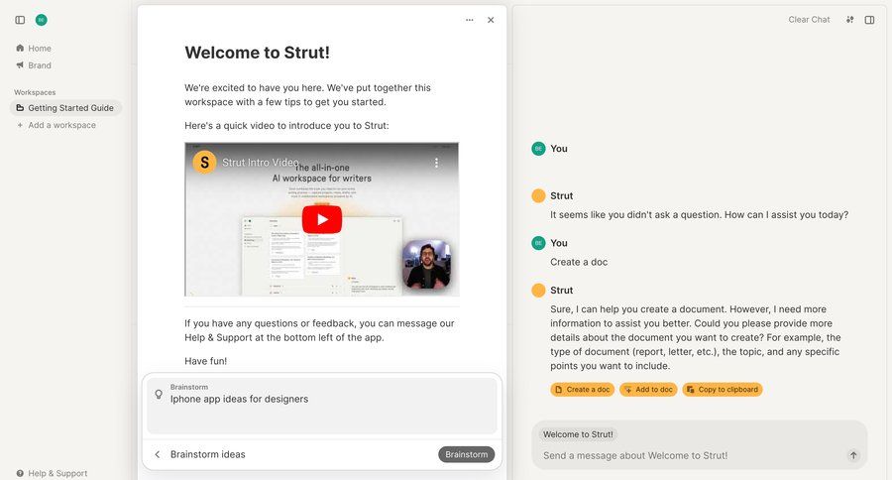Screen dimensions: 892x480
Task: Click the "Have fun!" text
Action: [205, 361]
